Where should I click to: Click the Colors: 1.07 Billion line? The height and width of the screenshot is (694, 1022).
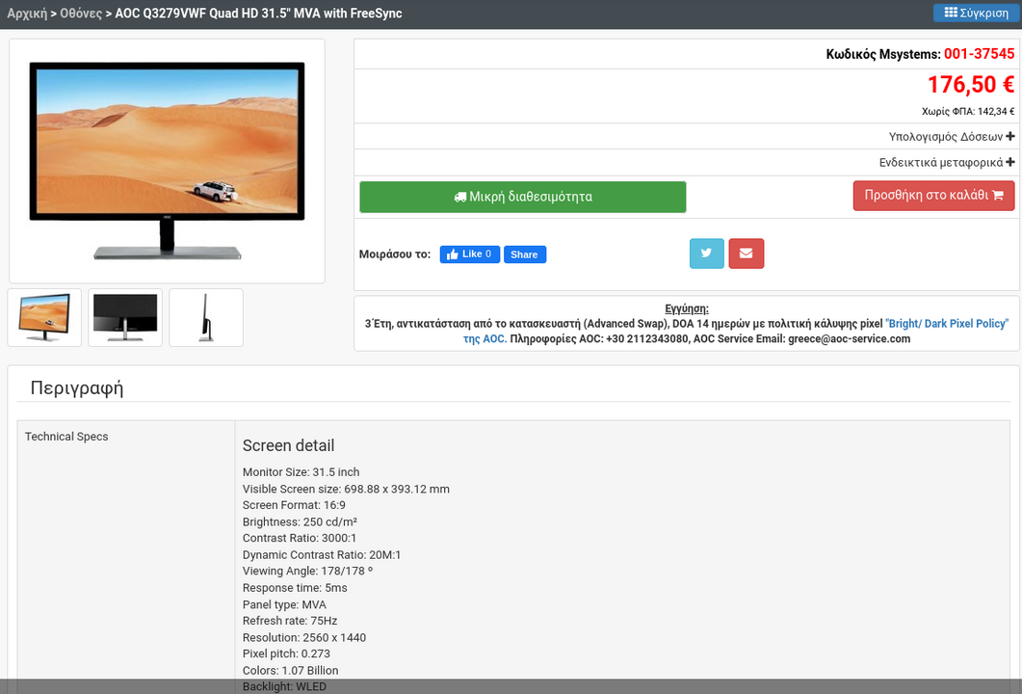[x=291, y=671]
